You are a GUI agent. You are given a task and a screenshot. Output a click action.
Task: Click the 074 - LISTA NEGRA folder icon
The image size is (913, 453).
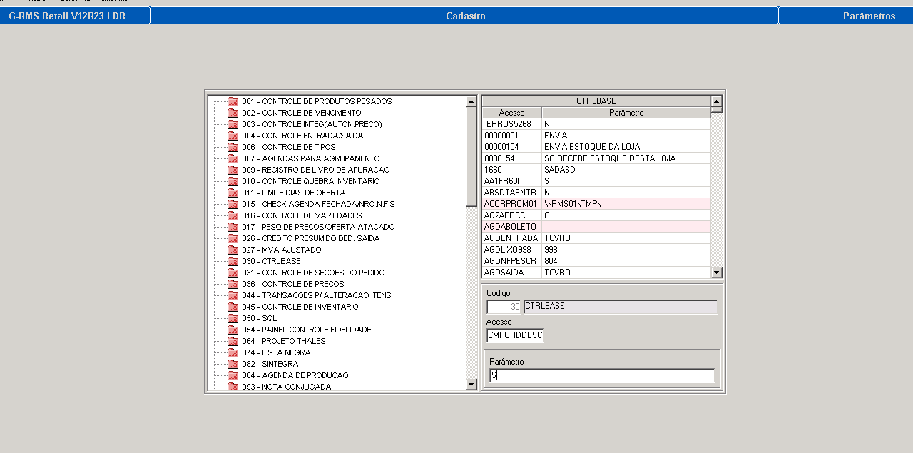pos(233,352)
